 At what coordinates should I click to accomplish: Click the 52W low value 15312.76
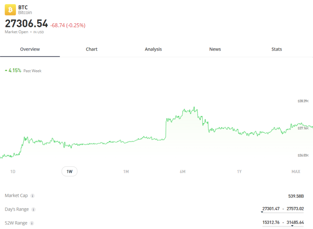click(x=271, y=222)
